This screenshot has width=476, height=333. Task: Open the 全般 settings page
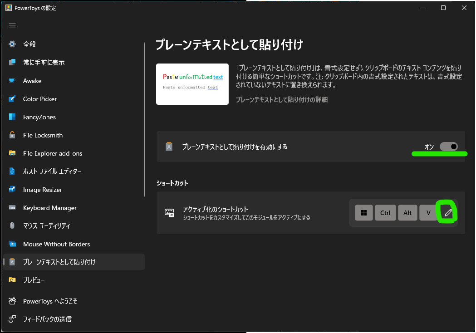tap(74, 44)
